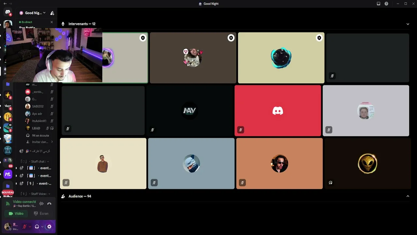The height and width of the screenshot is (235, 417).
Task: Open your user avatar profile panel
Action: tap(7, 227)
